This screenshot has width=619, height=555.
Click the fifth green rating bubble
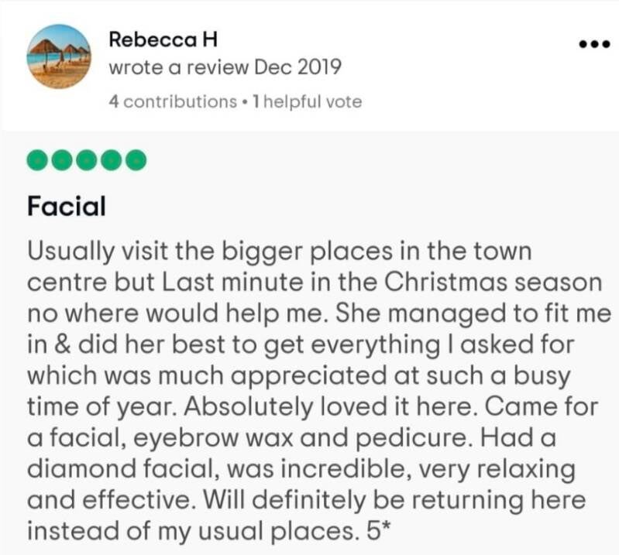[136, 159]
